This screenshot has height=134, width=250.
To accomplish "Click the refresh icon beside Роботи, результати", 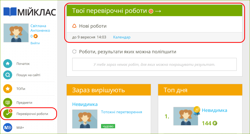I will click(74, 52).
